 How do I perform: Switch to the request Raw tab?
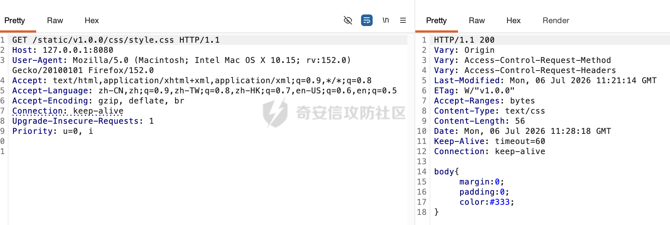(55, 21)
